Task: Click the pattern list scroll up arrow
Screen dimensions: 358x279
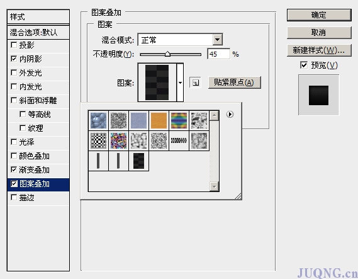Action: pyautogui.click(x=214, y=116)
